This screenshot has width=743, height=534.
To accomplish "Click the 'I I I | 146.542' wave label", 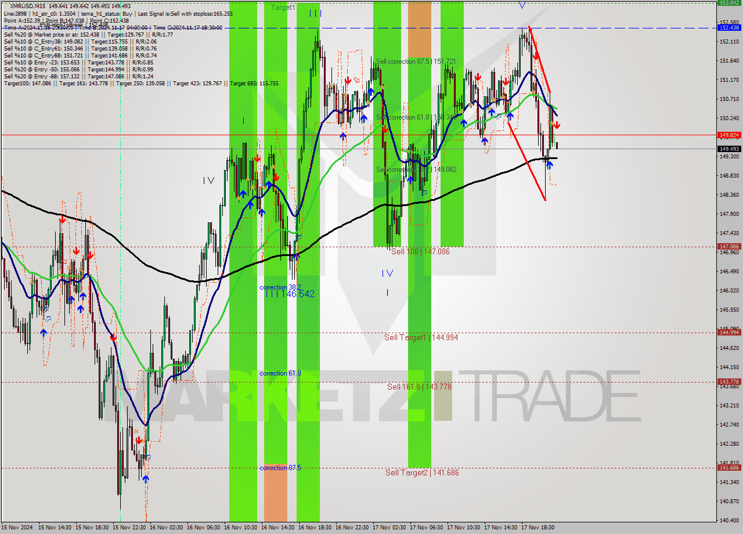I will click(x=290, y=294).
